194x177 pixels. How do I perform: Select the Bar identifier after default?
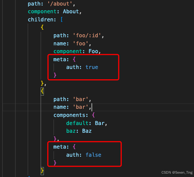(100, 123)
